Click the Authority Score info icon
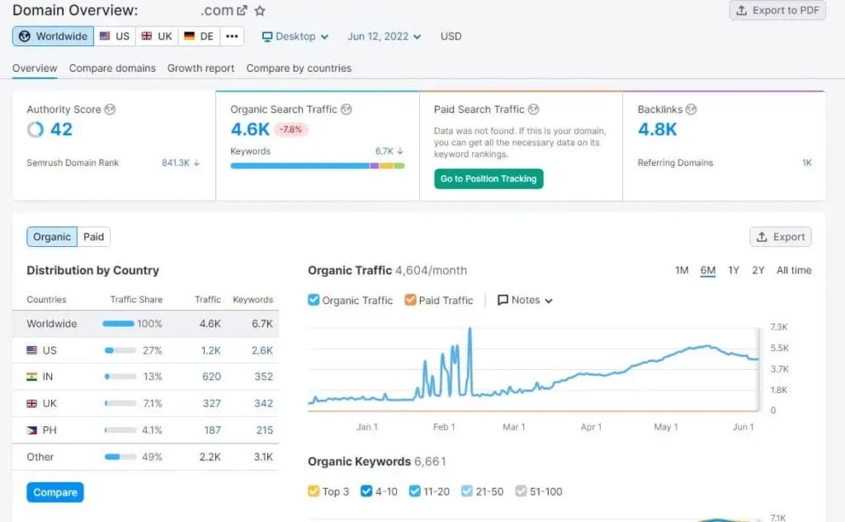 coord(110,109)
